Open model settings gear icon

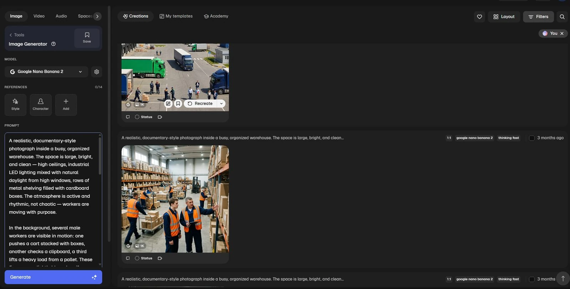97,72
